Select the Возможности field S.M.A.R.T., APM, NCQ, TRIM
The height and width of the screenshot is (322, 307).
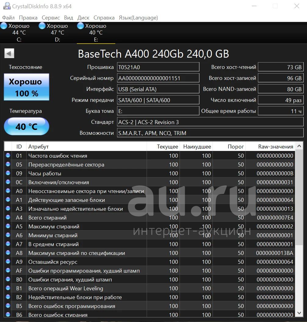pos(210,133)
